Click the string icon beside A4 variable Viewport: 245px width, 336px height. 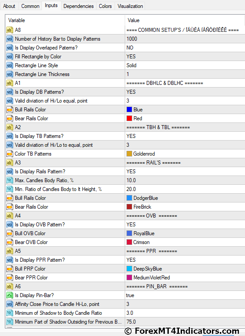[x=9, y=216]
